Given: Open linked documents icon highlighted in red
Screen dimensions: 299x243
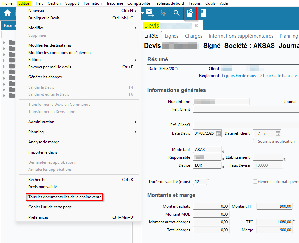Looking at the screenshot, I should click(190, 13).
